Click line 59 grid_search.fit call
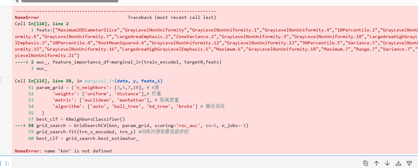 tap(113, 132)
